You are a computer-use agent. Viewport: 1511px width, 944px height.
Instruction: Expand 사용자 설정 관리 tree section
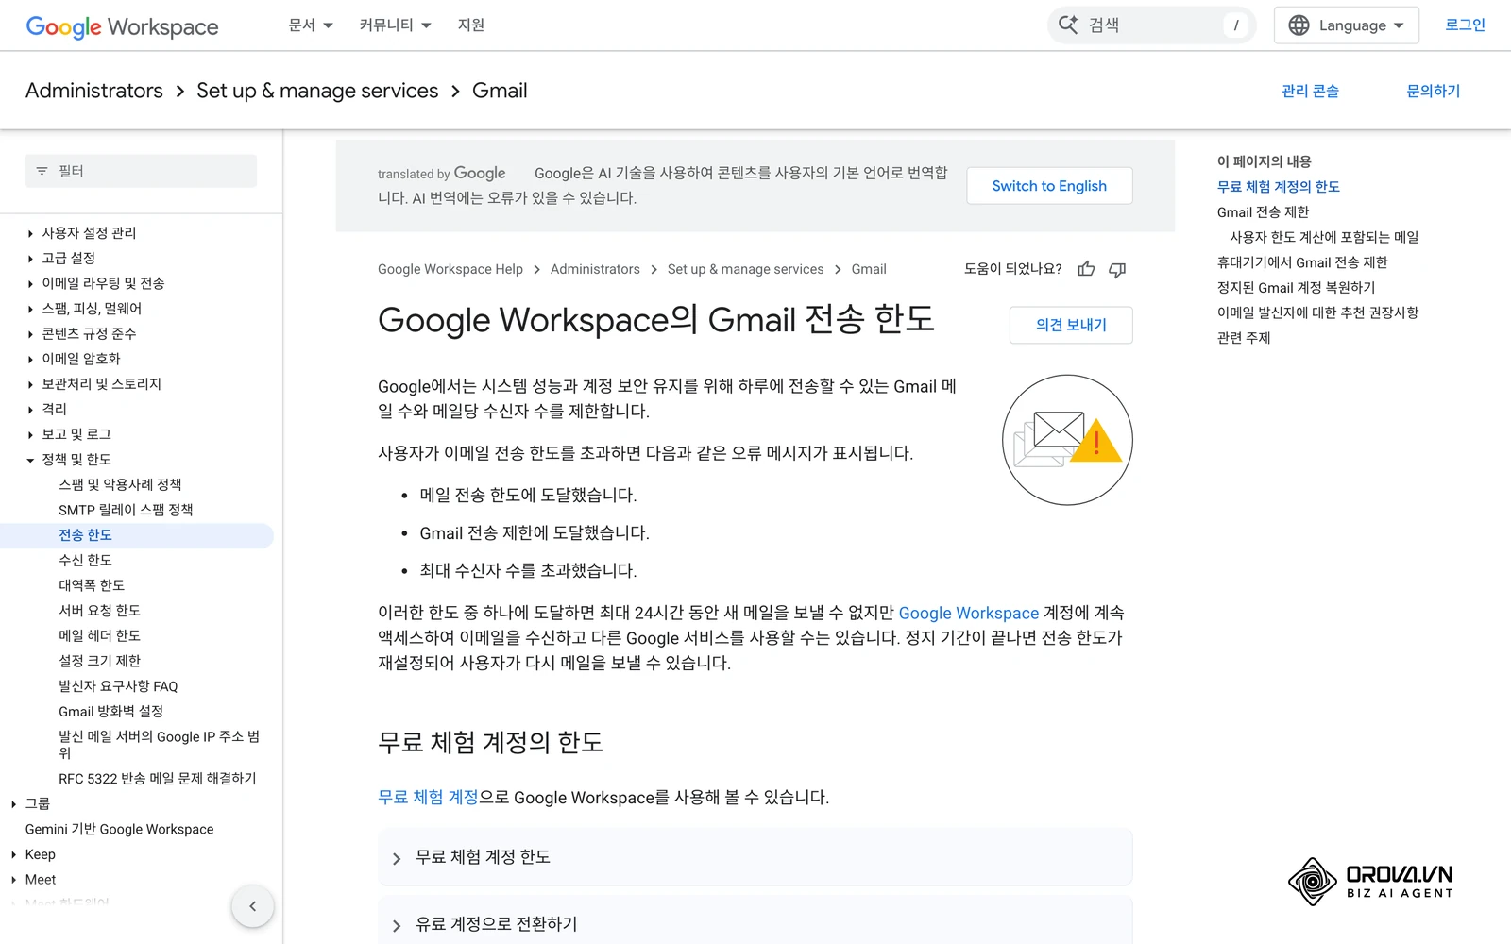coord(30,233)
